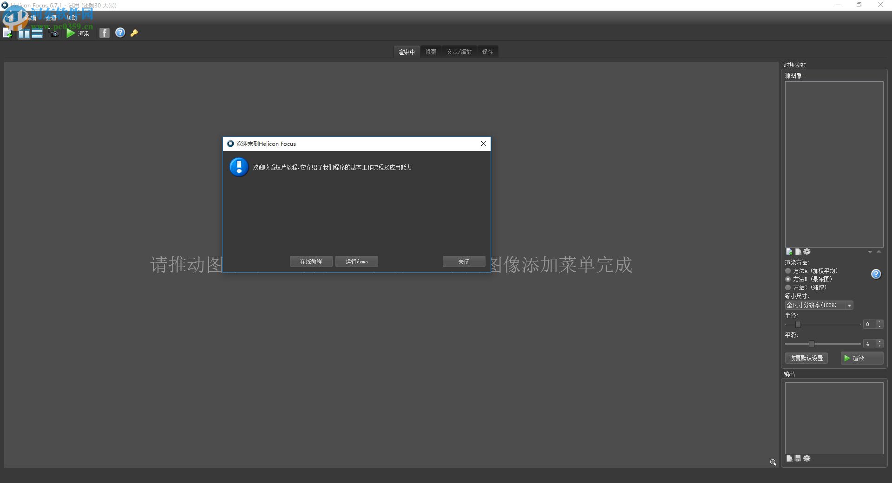The image size is (892, 483).
Task: Switch to the 修整 retouching tab
Action: point(431,52)
